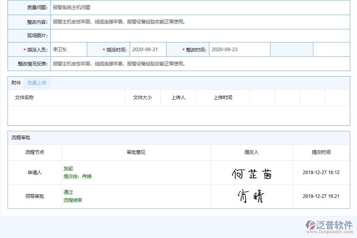
Task: Open the 发起 approval link
Action: click(67, 168)
